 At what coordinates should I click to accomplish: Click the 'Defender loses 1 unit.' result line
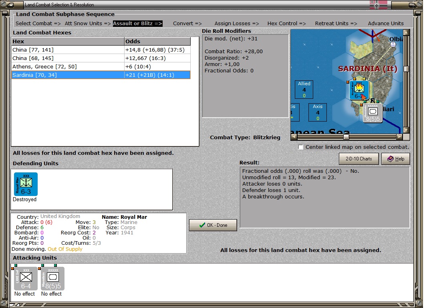271,190
